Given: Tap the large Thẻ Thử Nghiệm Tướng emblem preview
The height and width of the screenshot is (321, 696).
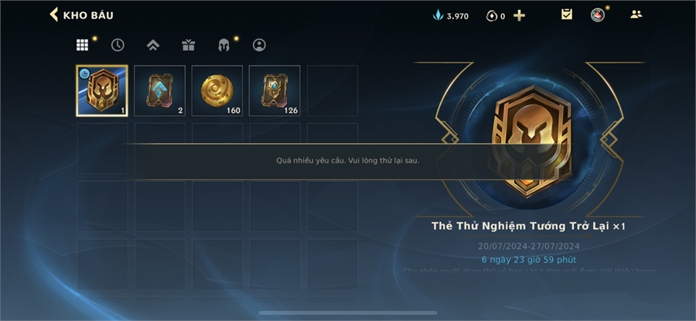Looking at the screenshot, I should (x=529, y=140).
